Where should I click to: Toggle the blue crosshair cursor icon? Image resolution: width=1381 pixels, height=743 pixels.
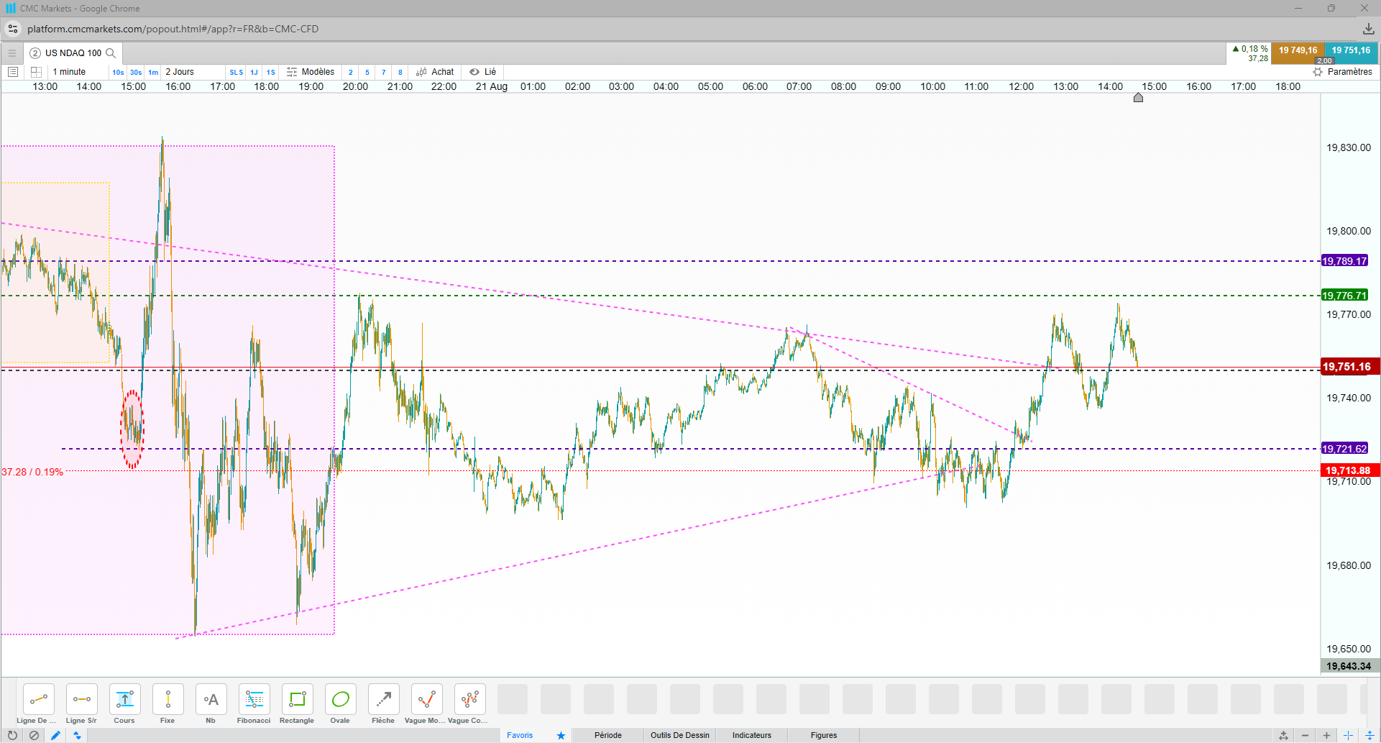click(x=1348, y=735)
